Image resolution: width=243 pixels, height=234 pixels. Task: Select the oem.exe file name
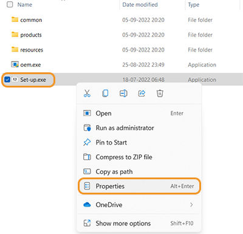[x=30, y=65]
